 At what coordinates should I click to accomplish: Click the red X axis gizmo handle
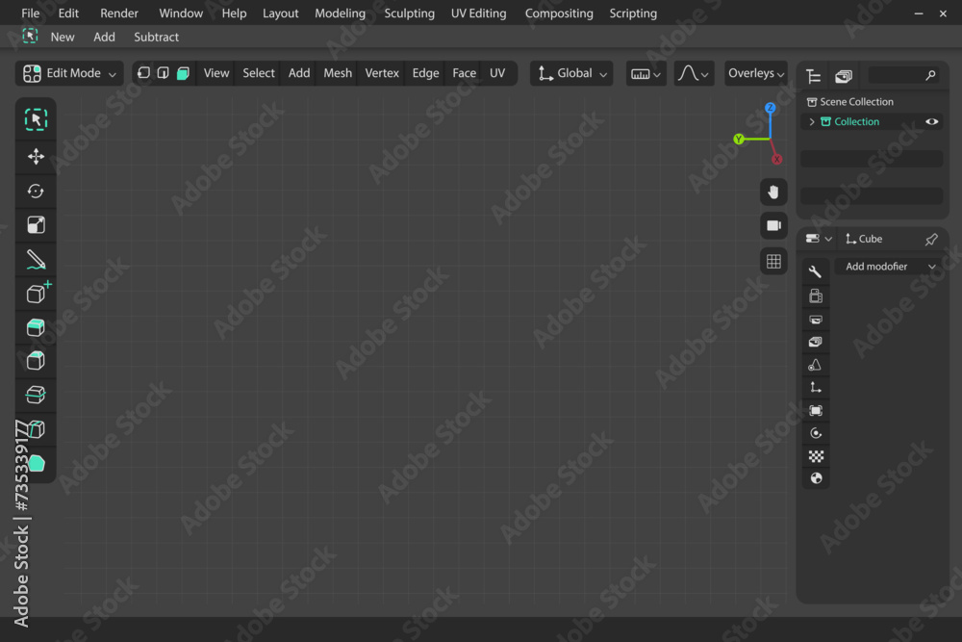[776, 159]
